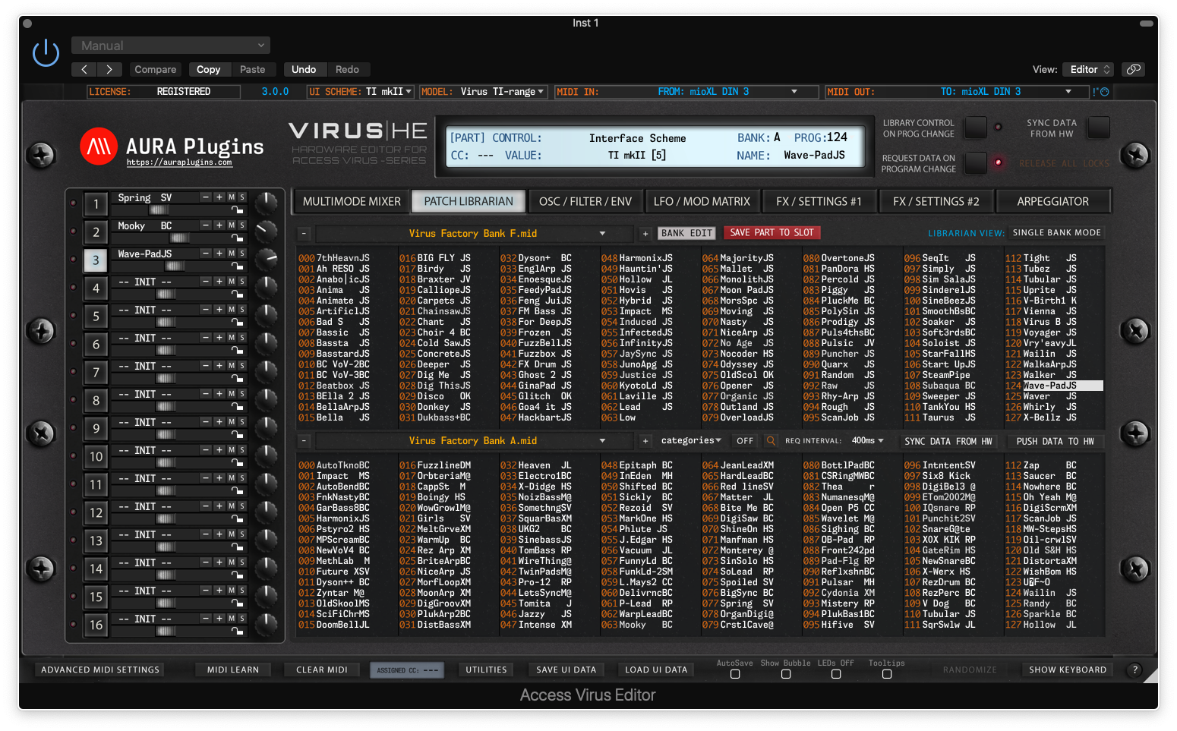Open MODEL Virus TI-range dropdown
Viewport: 1177px width, 731px height.
(x=483, y=92)
